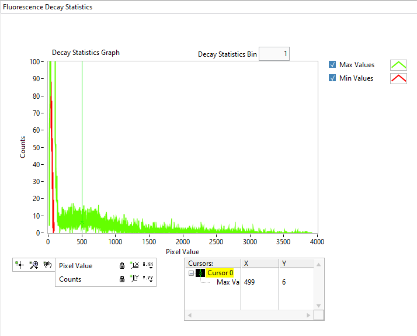417x336 pixels.
Task: Click the cursor X value 499
Action: (249, 282)
